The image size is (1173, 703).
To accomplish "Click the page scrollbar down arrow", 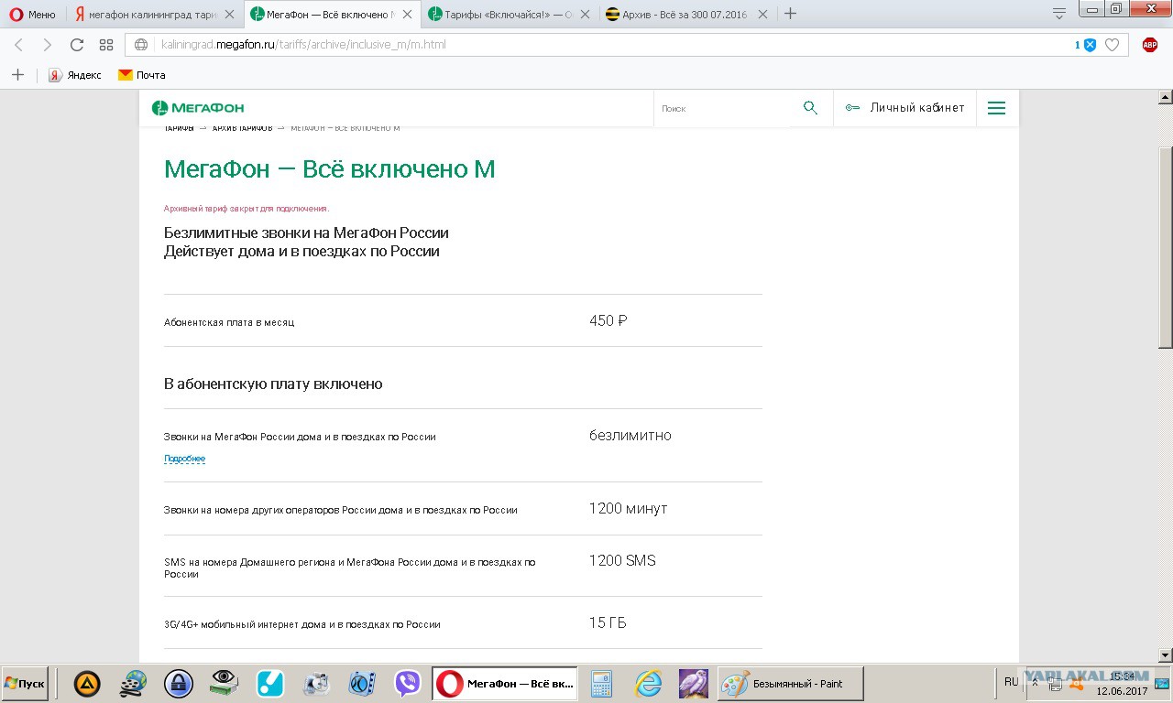I will point(1166,655).
